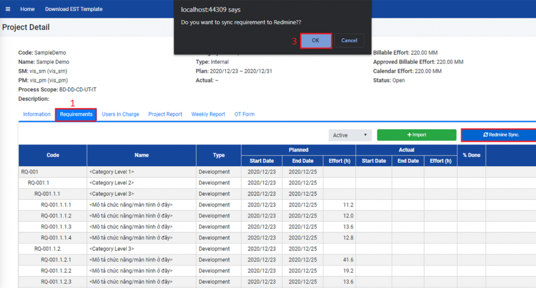Screen dimensions: 536x288
Task: Cancel the Redmine sync dialog
Action: 349,41
